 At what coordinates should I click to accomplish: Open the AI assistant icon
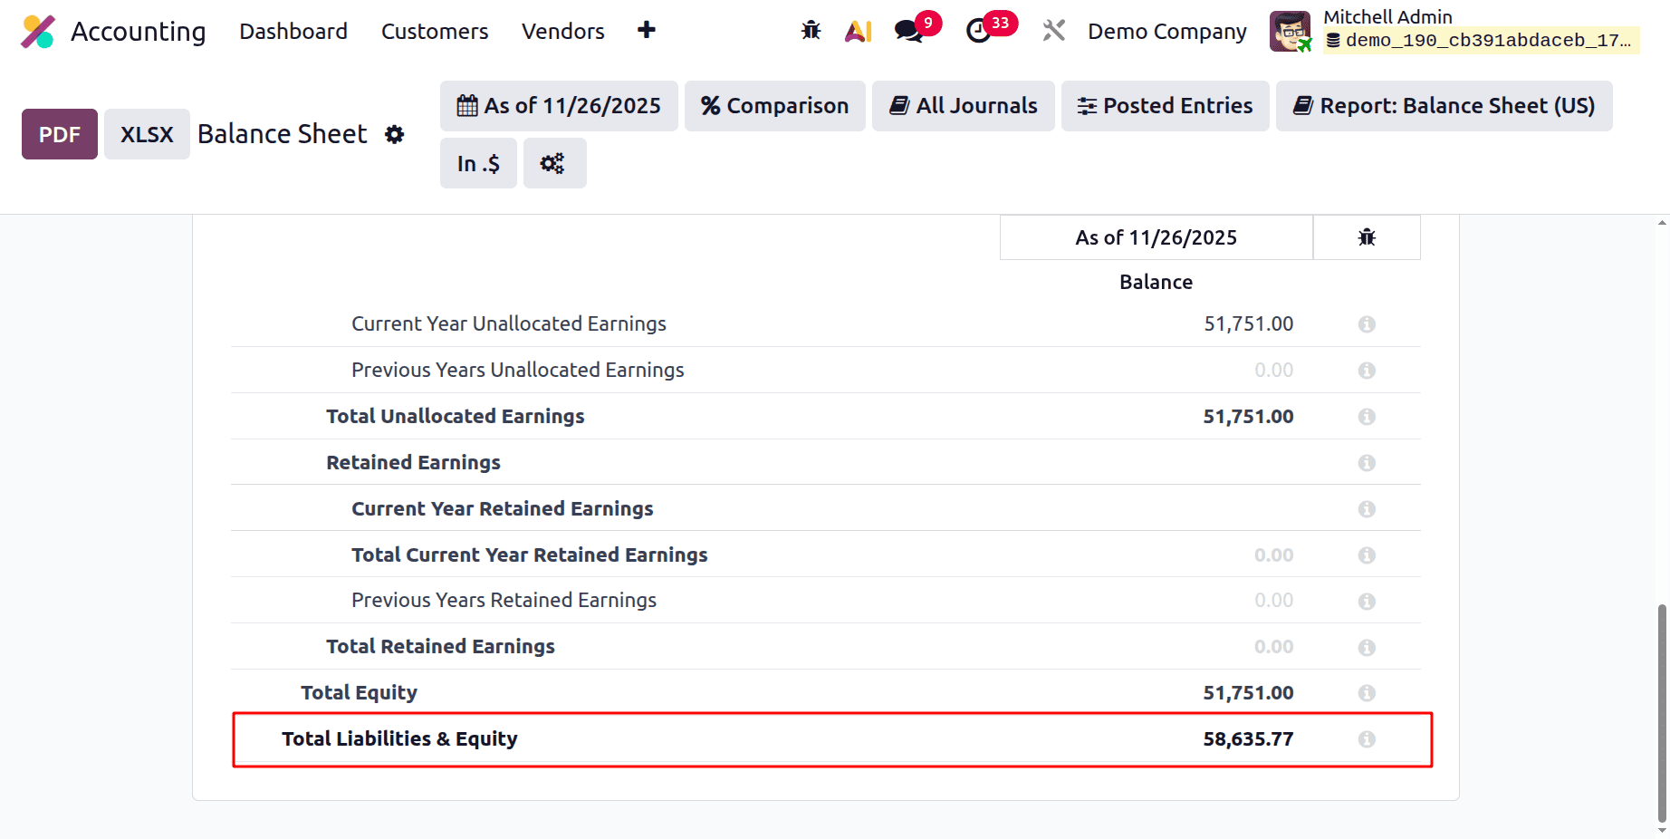[x=859, y=31]
